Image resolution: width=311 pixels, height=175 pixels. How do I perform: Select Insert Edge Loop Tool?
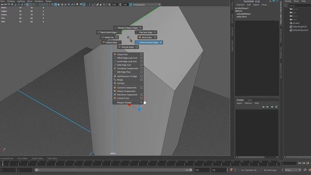(x=127, y=61)
